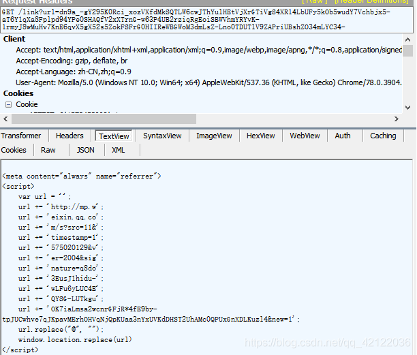
Task: Click the 'QYSG-LUTkgu' code line
Action: (61, 299)
